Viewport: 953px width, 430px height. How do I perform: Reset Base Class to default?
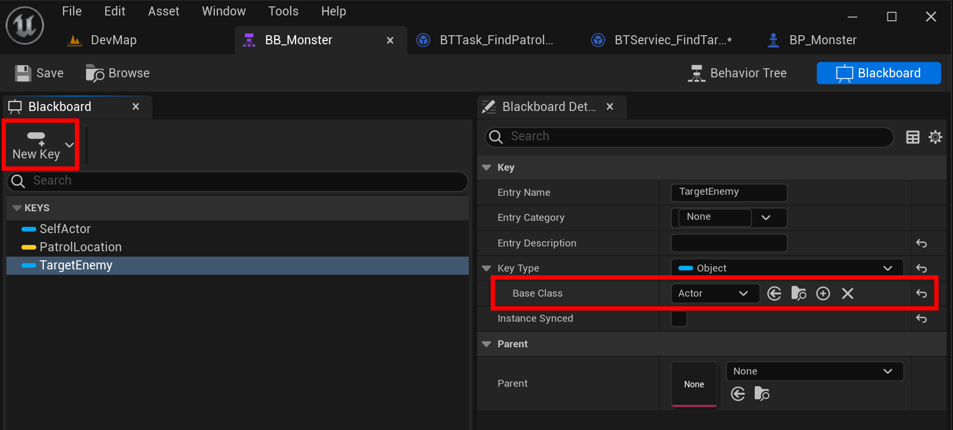(x=921, y=293)
